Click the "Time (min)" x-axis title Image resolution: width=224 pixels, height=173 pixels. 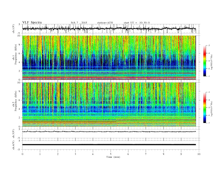point(113,157)
